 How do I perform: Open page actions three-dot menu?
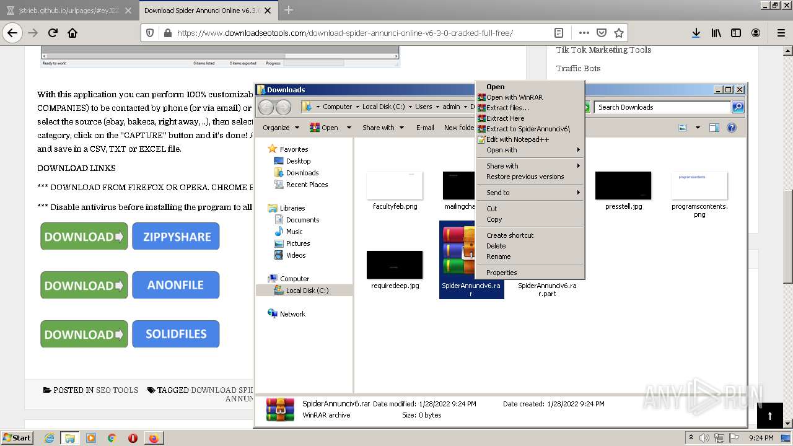(x=584, y=33)
